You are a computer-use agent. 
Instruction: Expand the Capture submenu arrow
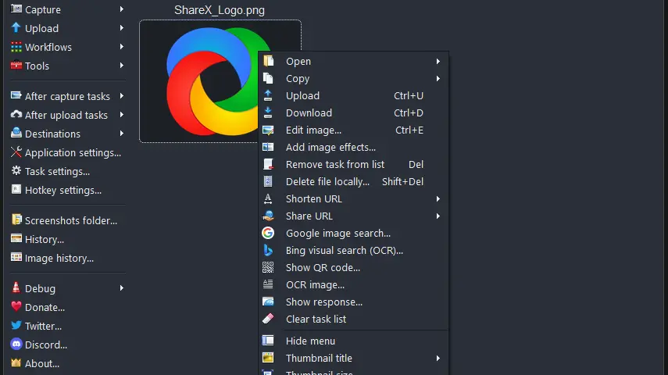tap(122, 9)
